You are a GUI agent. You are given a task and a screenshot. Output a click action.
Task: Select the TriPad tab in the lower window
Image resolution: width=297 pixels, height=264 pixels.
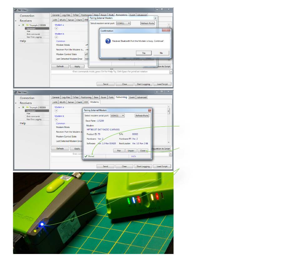(75, 97)
